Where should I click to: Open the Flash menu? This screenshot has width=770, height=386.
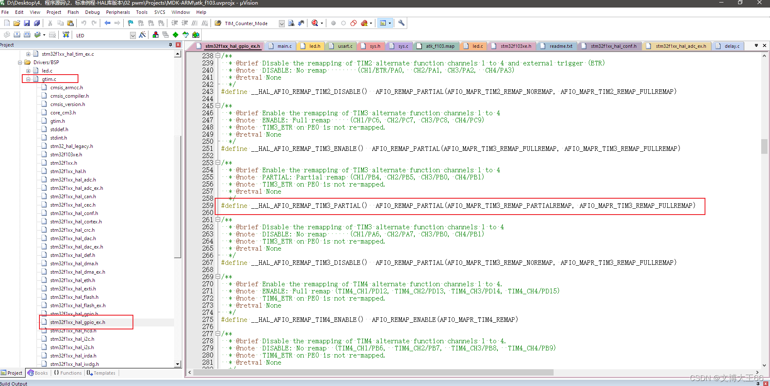coord(73,12)
